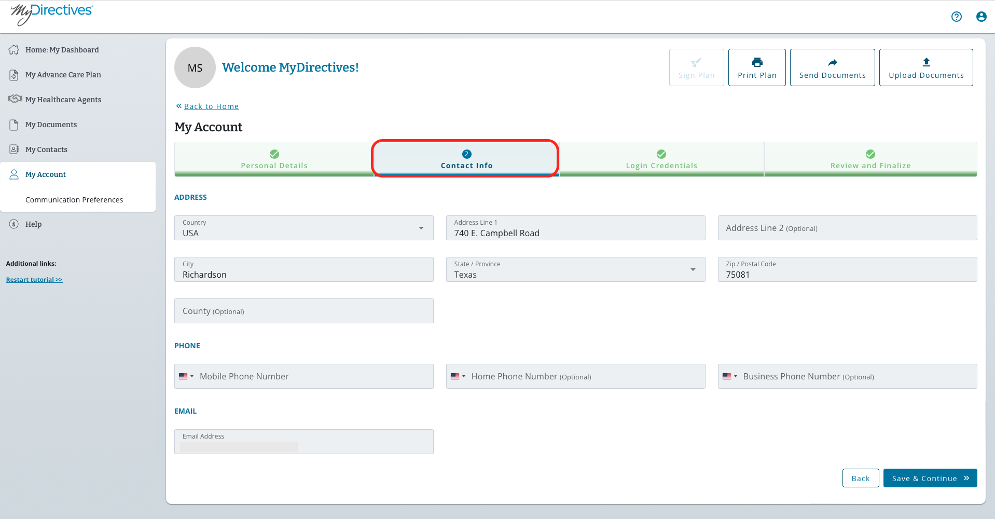Focus the Email Address field

pyautogui.click(x=304, y=442)
